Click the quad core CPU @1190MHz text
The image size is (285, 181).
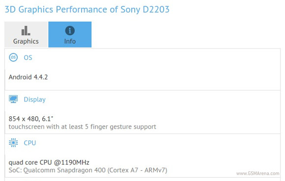pos(49,162)
